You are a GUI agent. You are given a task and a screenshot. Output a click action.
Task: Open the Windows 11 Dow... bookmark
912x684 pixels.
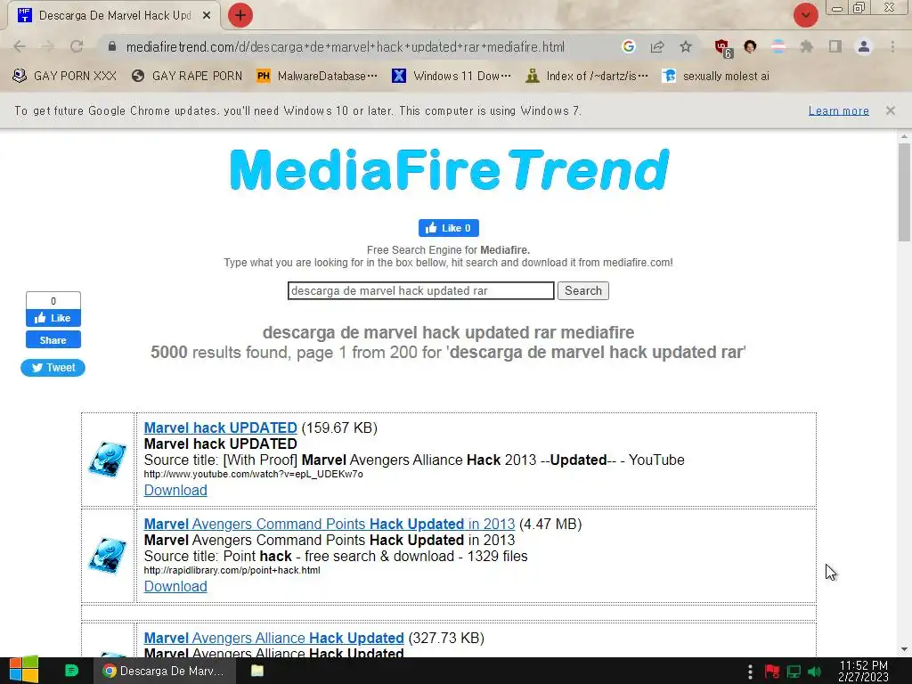(x=452, y=76)
